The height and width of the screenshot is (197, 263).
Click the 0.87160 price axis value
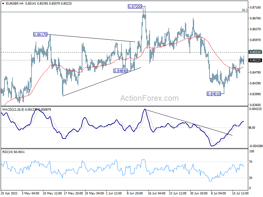(x=255, y=7)
